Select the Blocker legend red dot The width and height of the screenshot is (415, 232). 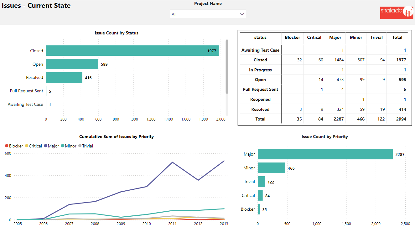pyautogui.click(x=7, y=146)
